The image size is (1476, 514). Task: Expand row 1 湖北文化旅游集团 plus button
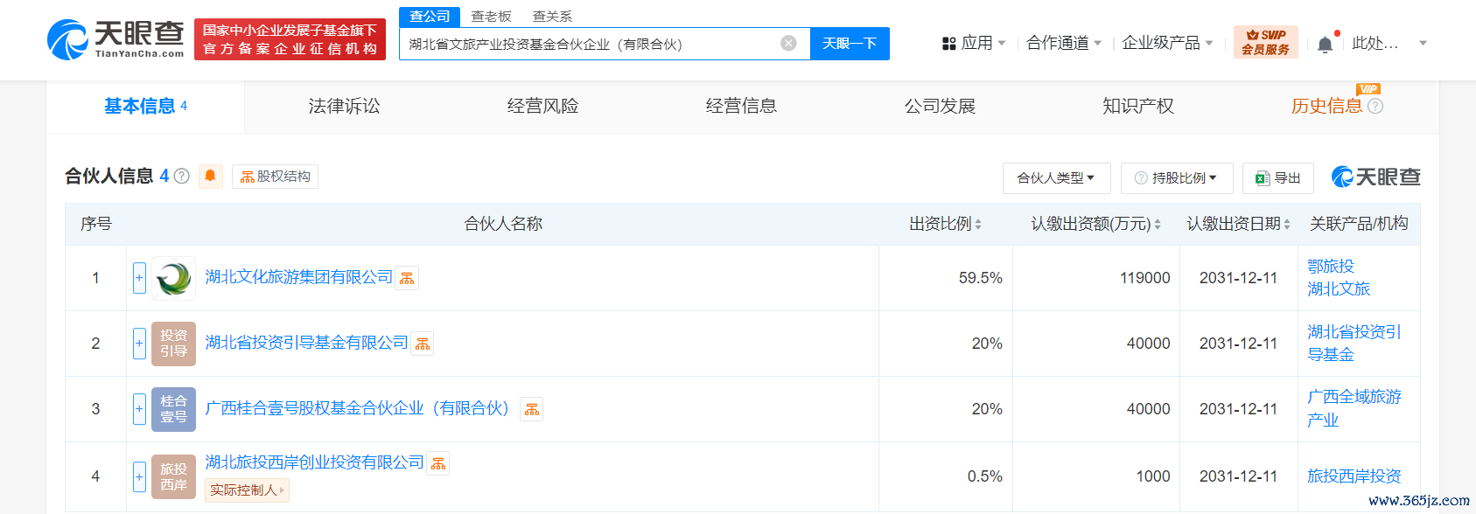[139, 278]
